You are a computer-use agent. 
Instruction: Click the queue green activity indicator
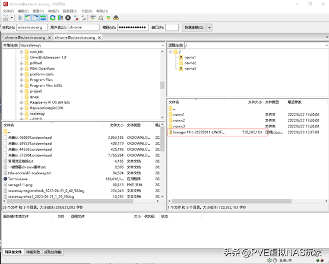318,260
